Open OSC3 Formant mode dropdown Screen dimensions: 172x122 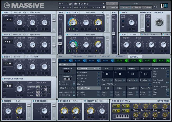pos(35,57)
